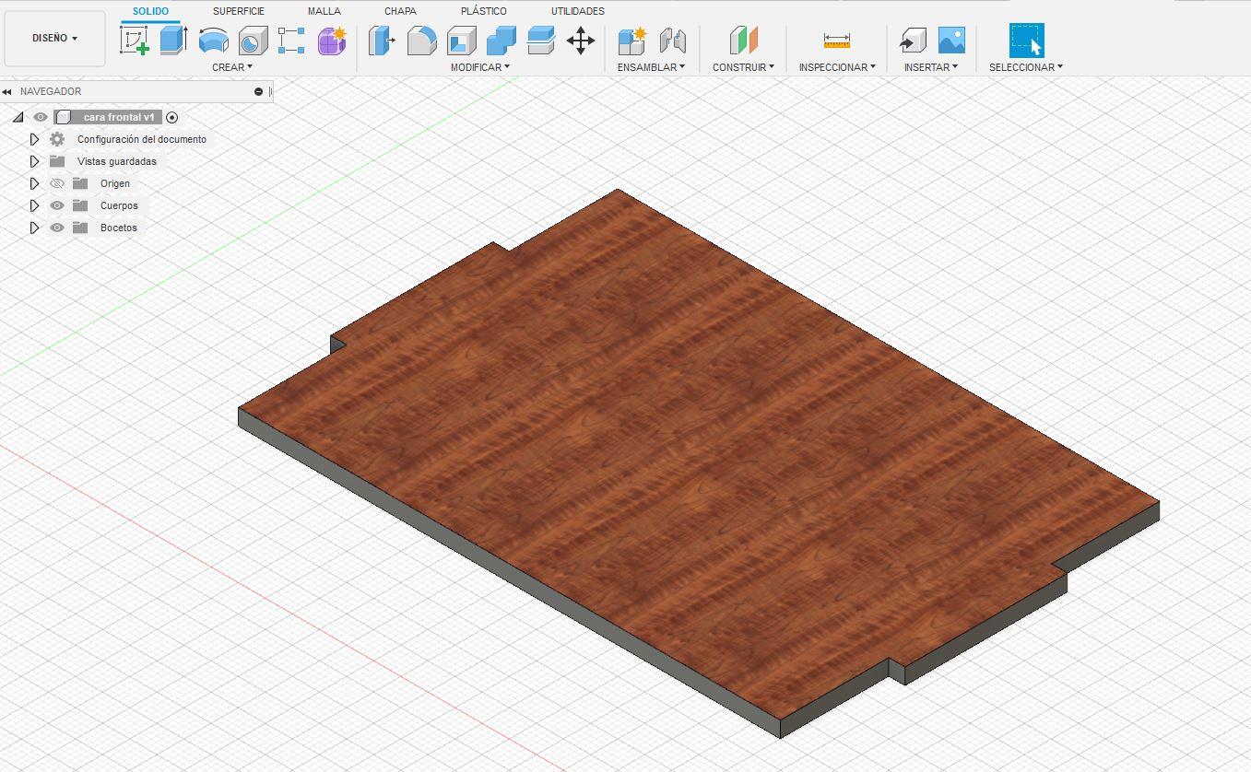The image size is (1251, 772).
Task: Click the Insert Canvas image icon
Action: point(951,41)
